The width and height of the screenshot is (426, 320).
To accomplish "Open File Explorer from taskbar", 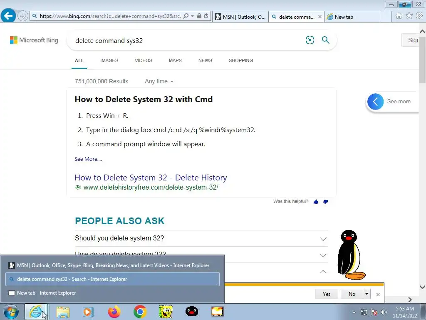I will tap(63, 312).
